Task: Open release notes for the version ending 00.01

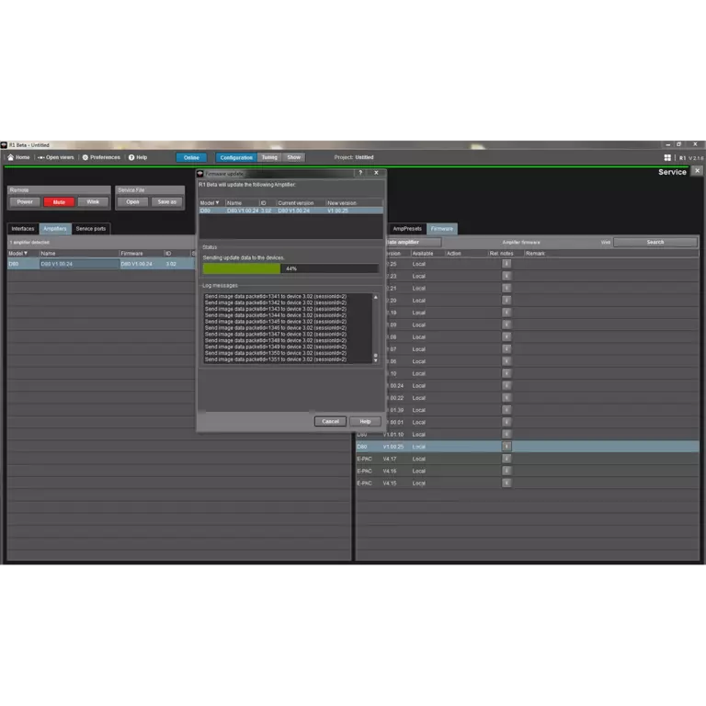Action: tap(507, 422)
